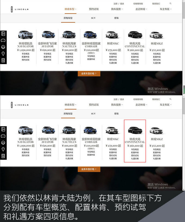This screenshot has width=185, height=222.
Task: Click the location pin sidebar icon in the upper page copy
Action: (x=3, y=54)
